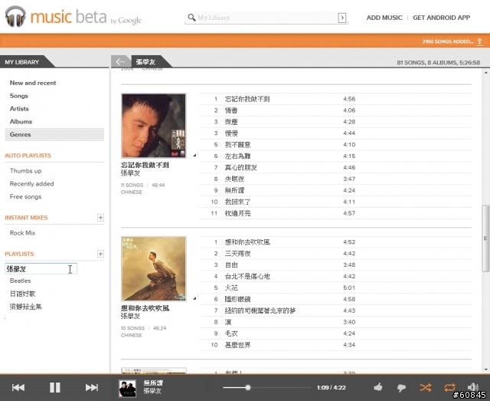The width and height of the screenshot is (490, 401).
Task: Select track 1 忘記你我做不到
Action: [335, 99]
